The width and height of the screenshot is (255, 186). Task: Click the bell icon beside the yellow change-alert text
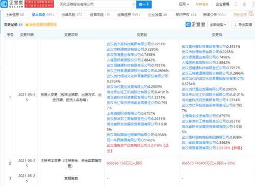[x=27, y=25]
